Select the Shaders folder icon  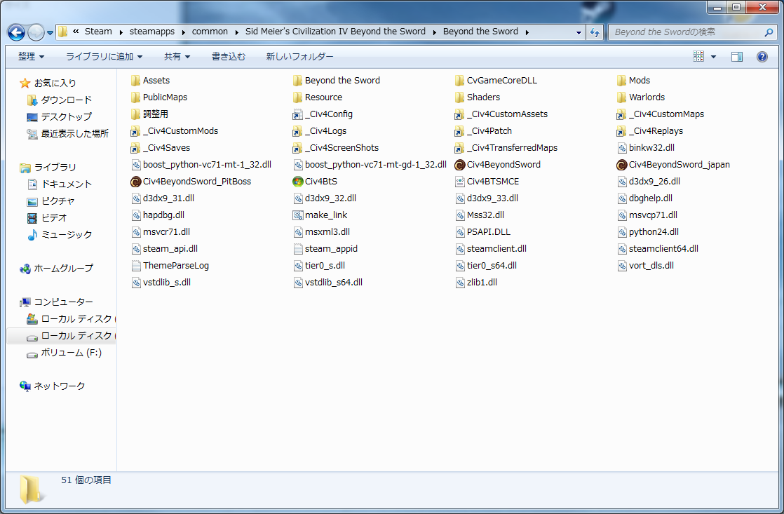[459, 97]
